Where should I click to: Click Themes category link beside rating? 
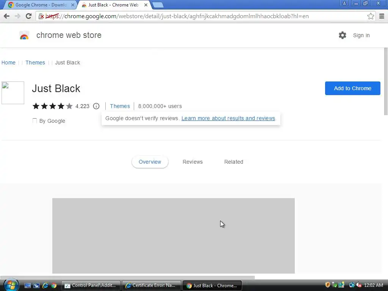coord(120,106)
